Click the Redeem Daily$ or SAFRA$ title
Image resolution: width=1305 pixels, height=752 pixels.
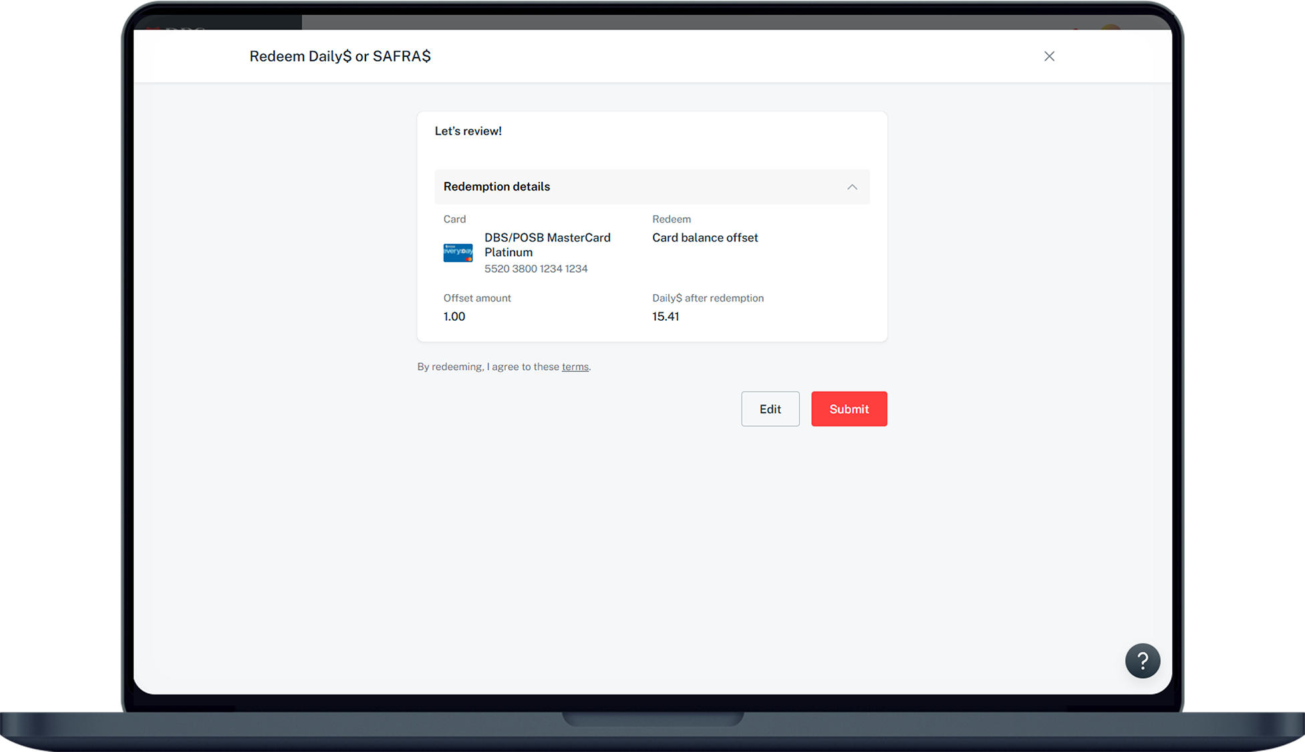click(340, 56)
